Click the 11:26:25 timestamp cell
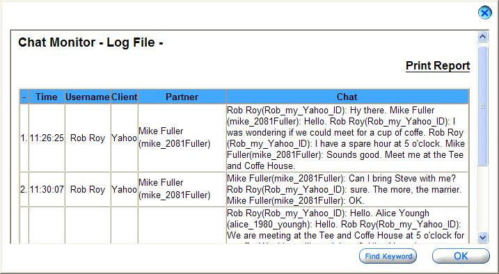This screenshot has height=274, width=499. coord(47,138)
